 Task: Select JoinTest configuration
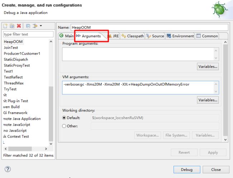(11, 48)
